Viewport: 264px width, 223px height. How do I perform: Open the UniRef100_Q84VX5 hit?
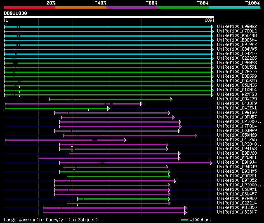(x=237, y=49)
